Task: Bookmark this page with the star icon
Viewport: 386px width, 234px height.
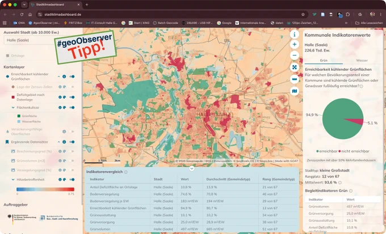Action: pyautogui.click(x=303, y=15)
